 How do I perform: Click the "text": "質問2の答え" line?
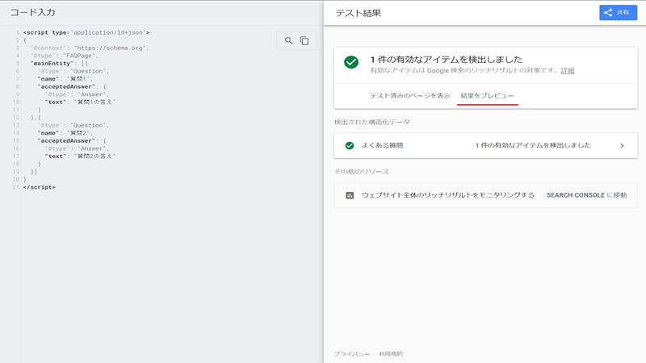click(x=80, y=156)
